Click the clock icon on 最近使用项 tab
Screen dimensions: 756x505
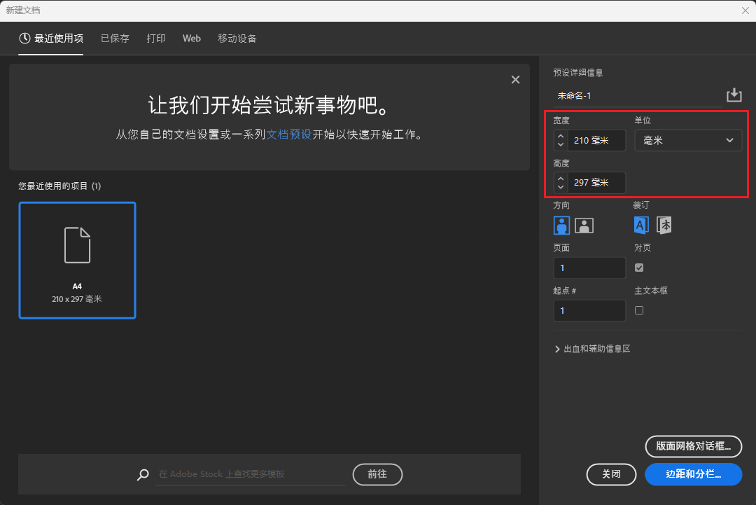pyautogui.click(x=24, y=39)
